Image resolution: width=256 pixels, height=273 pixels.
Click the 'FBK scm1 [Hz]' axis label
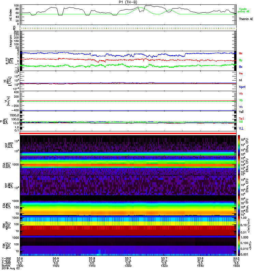click(6, 245)
